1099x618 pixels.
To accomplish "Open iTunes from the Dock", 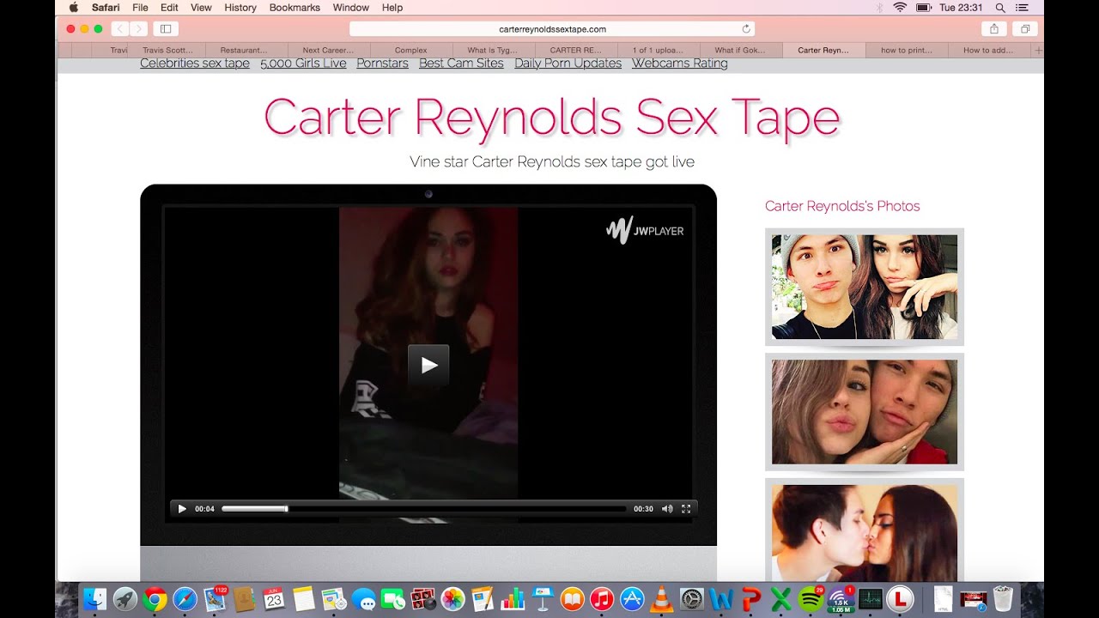I will pyautogui.click(x=602, y=599).
